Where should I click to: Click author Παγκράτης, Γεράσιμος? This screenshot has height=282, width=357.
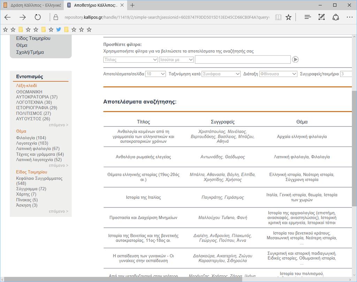tap(223, 197)
